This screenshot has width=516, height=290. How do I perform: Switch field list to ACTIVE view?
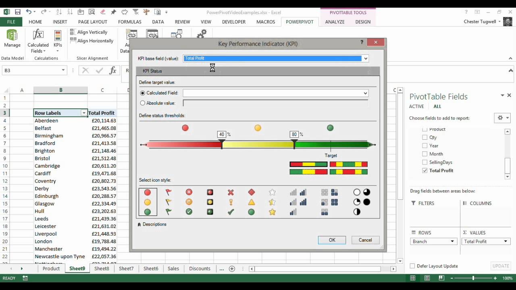pos(416,106)
